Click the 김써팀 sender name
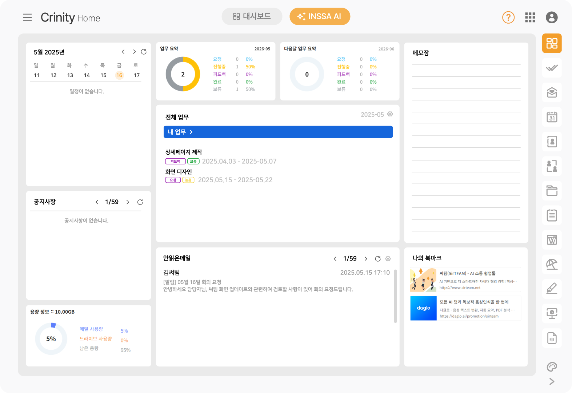 [x=171, y=273]
